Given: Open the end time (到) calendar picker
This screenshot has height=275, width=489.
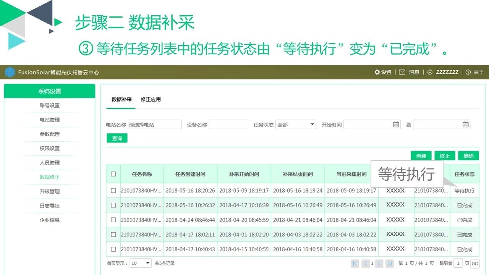Looking at the screenshot, I should [x=465, y=124].
